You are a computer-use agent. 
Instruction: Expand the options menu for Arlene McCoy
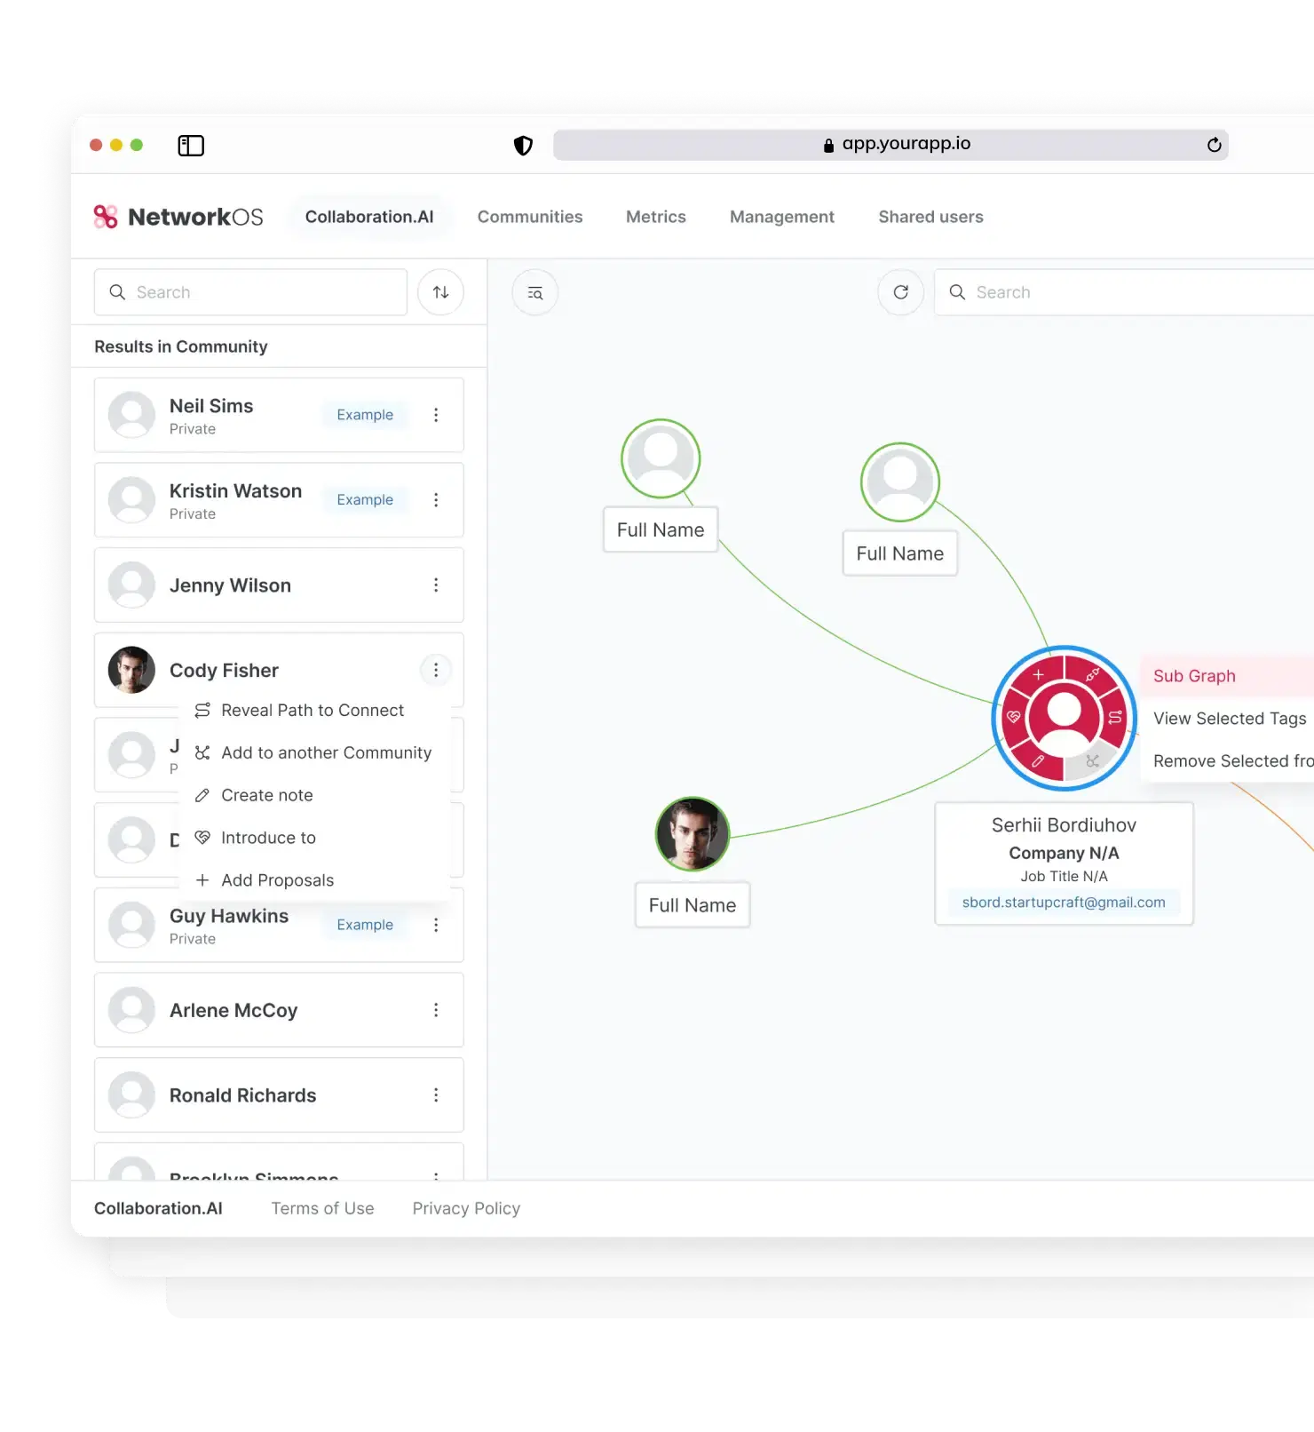click(x=436, y=1010)
